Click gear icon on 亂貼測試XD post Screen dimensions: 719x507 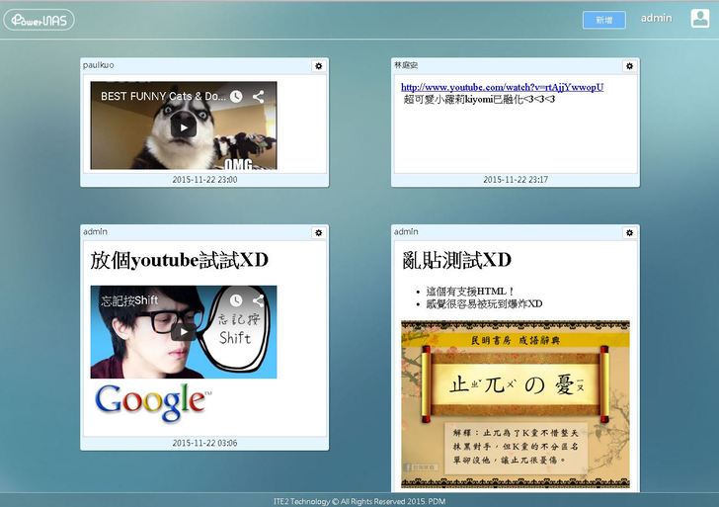[629, 232]
